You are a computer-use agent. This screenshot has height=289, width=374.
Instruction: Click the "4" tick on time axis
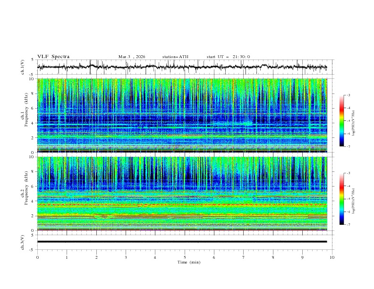click(155, 257)
